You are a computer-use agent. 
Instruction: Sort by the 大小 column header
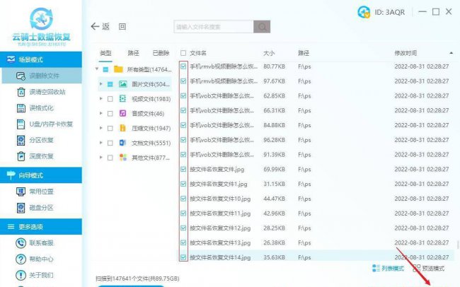[x=269, y=53]
